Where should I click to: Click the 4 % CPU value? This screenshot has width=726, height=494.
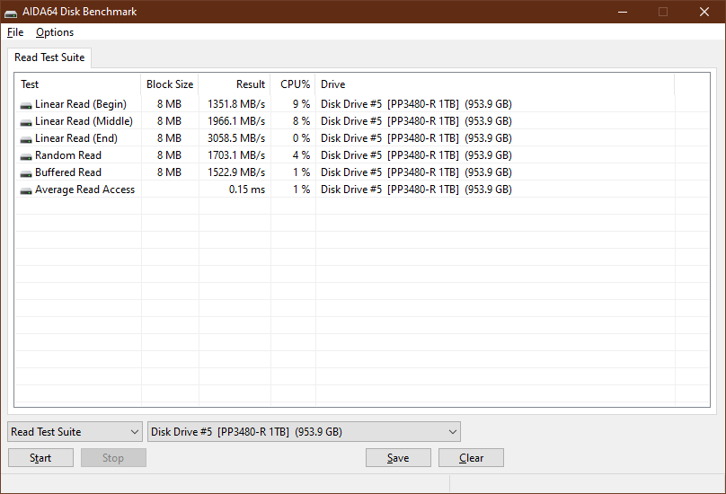[x=301, y=155]
